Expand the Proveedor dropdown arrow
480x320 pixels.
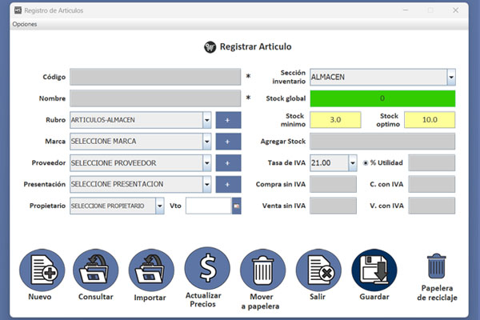tap(206, 163)
